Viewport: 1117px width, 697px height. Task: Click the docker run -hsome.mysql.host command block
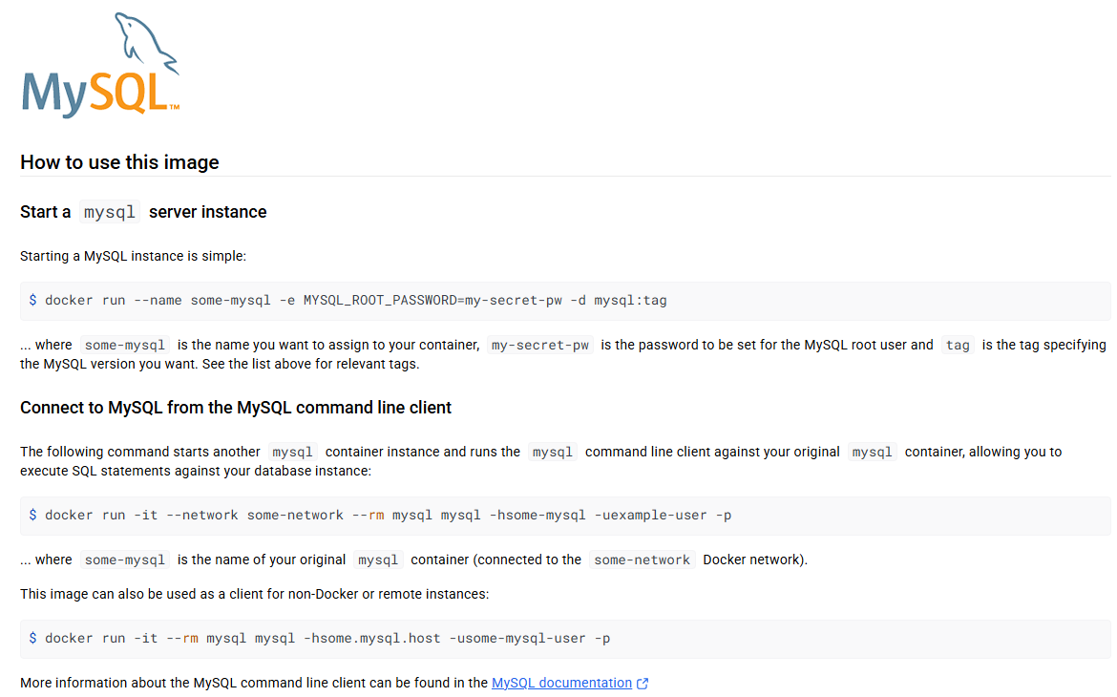pyautogui.click(x=565, y=639)
